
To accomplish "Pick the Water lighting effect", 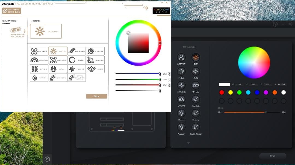I will (39, 78).
